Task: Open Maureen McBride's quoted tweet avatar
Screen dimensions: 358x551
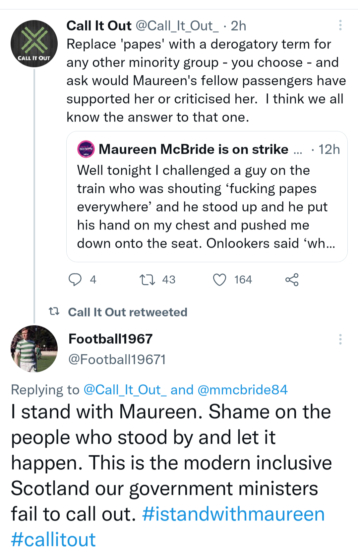Action: (x=86, y=149)
